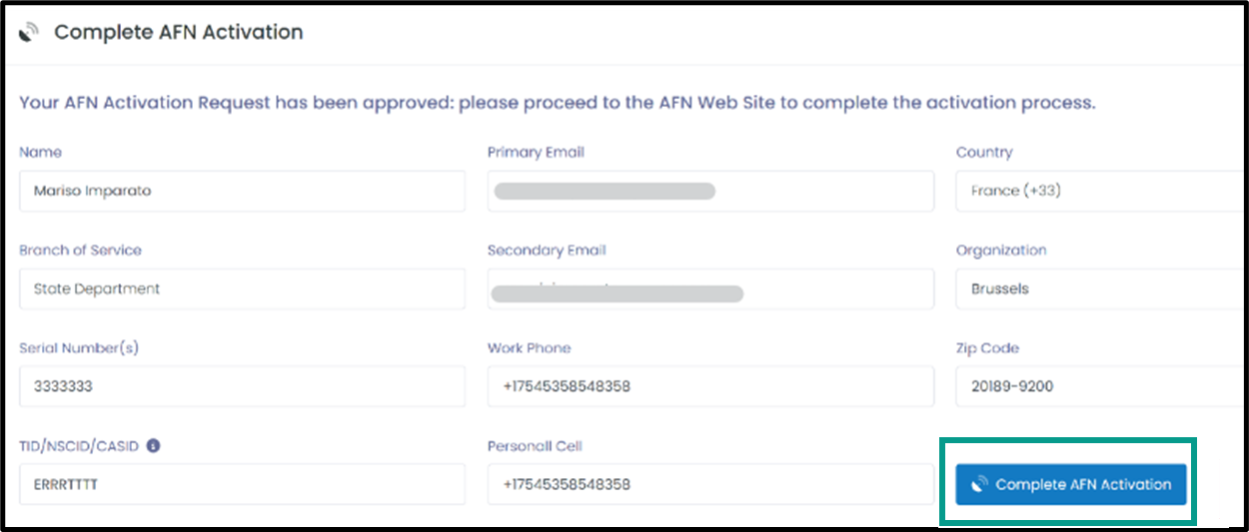Click the Complete AFN Activation page title
Screen dimensions: 1249x532
(x=178, y=32)
